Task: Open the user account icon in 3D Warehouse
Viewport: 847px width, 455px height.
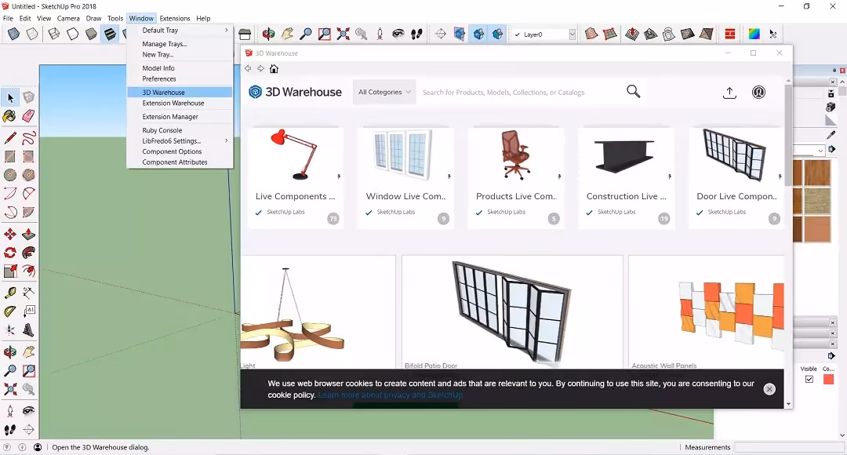Action: [759, 93]
